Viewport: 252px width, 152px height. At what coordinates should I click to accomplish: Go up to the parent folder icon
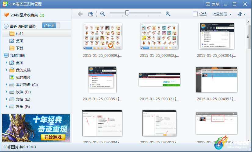91,14
